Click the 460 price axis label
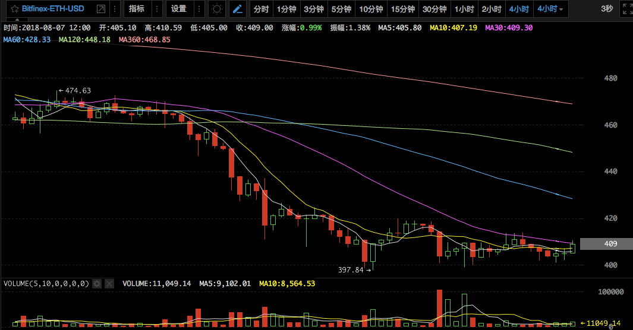 point(610,125)
